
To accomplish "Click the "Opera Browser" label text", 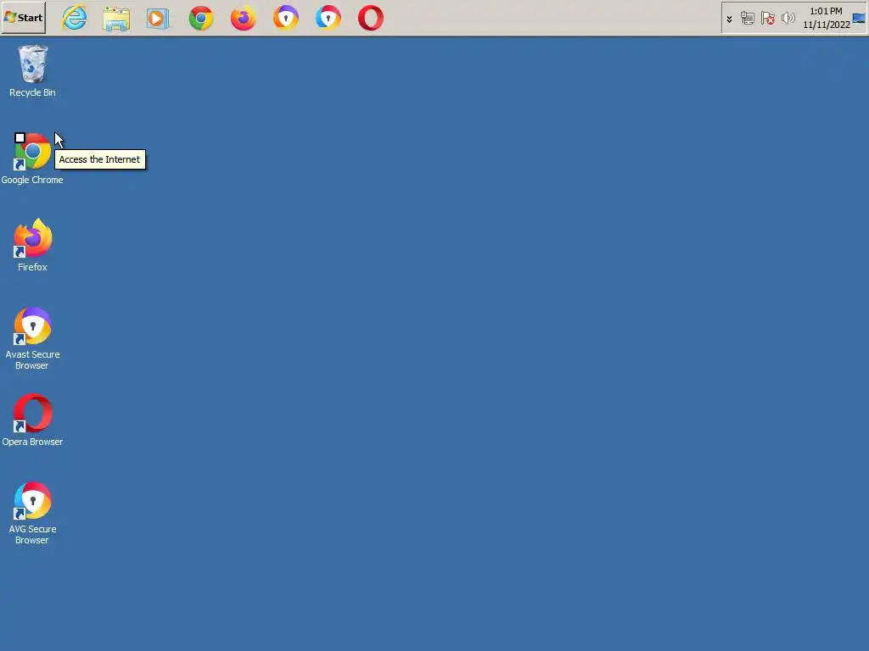I will coord(32,442).
